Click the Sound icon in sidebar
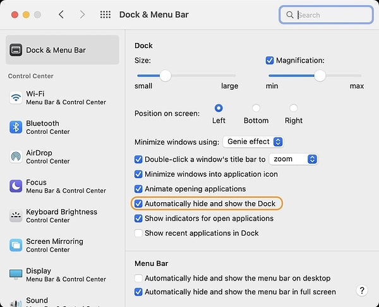The width and height of the screenshot is (379, 307). [16, 303]
